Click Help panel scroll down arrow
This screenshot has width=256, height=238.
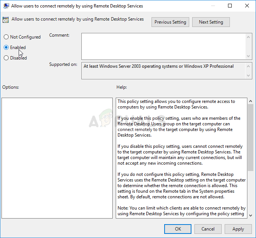click(x=250, y=216)
